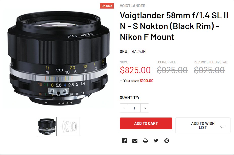
Task: Pin the lens on Pinterest
Action: tap(166, 141)
